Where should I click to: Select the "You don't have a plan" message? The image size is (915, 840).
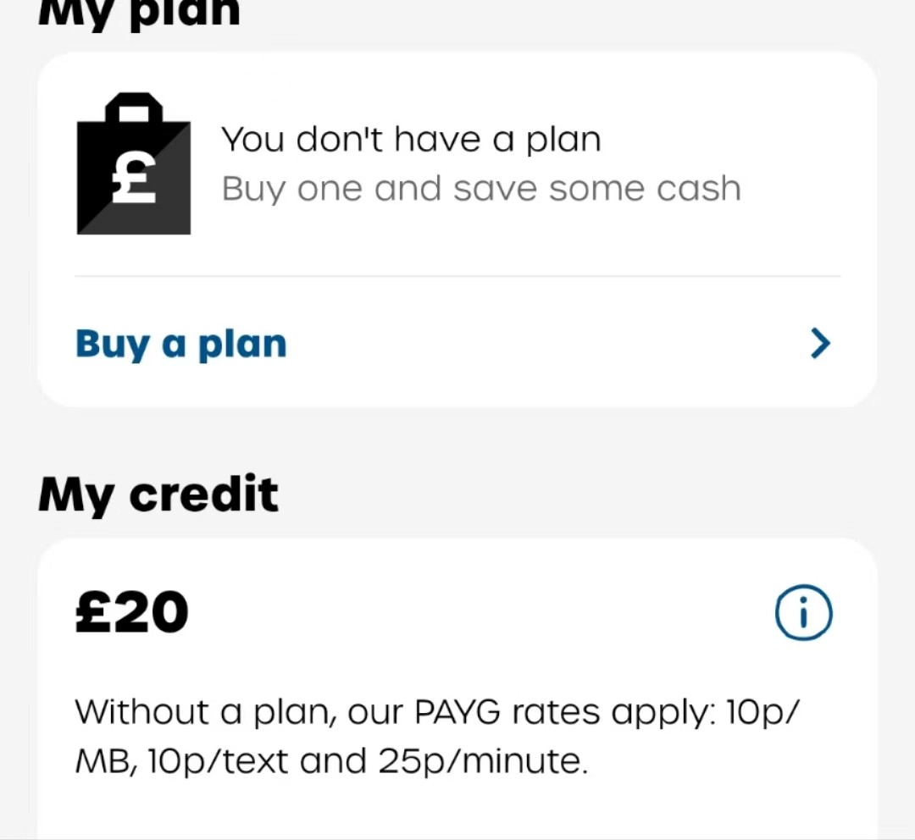point(411,140)
